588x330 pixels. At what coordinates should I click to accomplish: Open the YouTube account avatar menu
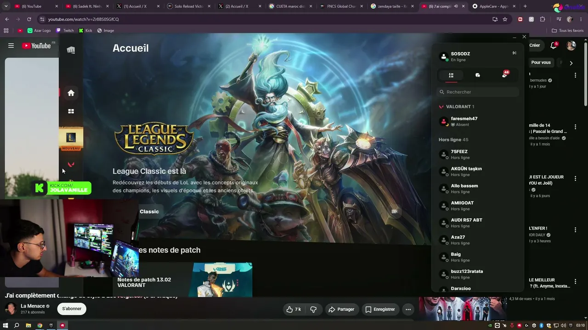pos(571,45)
